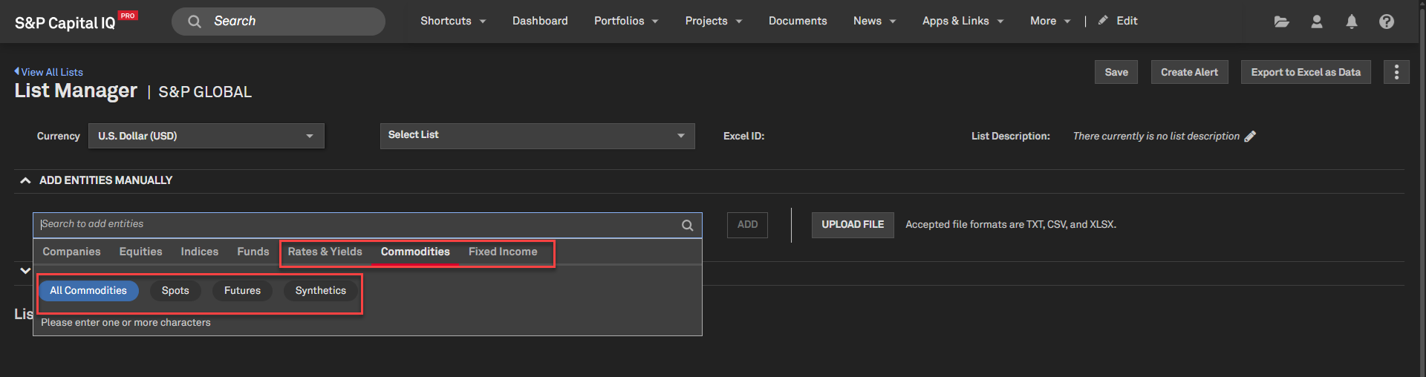Image resolution: width=1426 pixels, height=377 pixels.
Task: Switch to the Fixed Income tab
Action: pos(503,252)
